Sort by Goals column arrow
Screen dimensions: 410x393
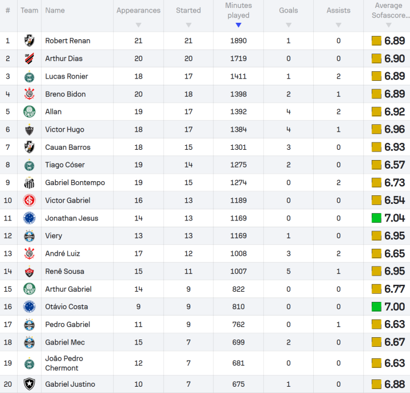289,25
